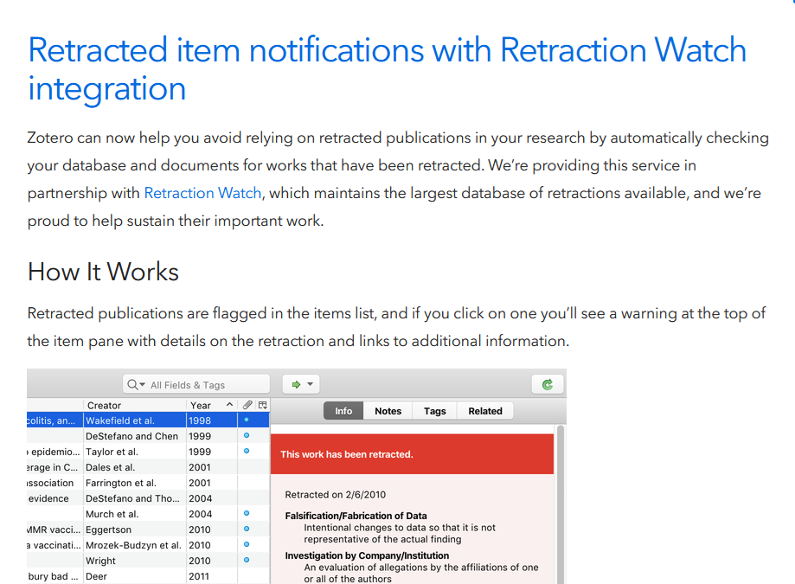The height and width of the screenshot is (584, 795).
Task: Select the Dales et al. row
Action: pos(148,467)
